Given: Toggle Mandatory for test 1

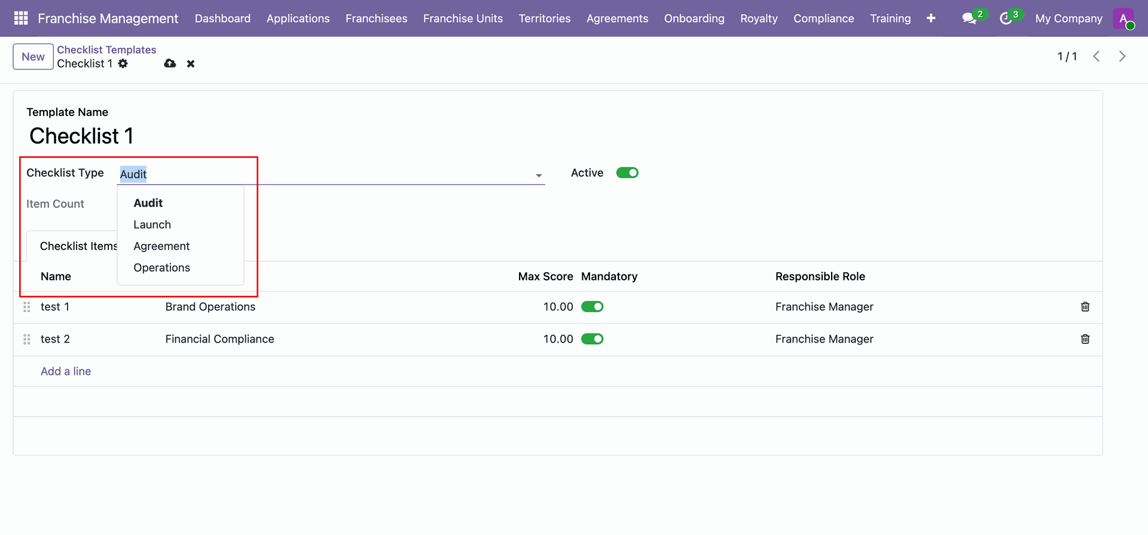Looking at the screenshot, I should click(x=592, y=307).
